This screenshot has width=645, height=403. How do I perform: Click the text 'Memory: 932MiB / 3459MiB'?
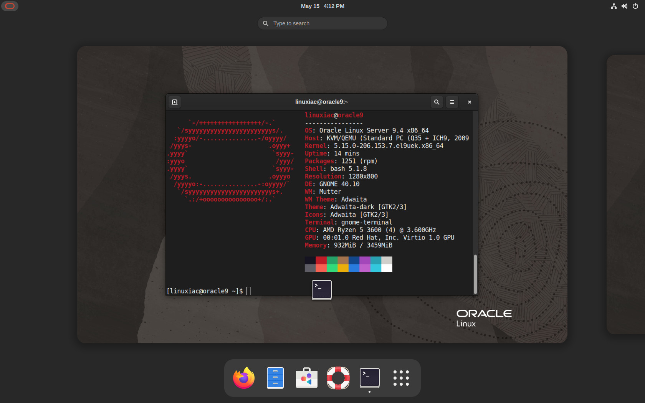click(x=349, y=246)
